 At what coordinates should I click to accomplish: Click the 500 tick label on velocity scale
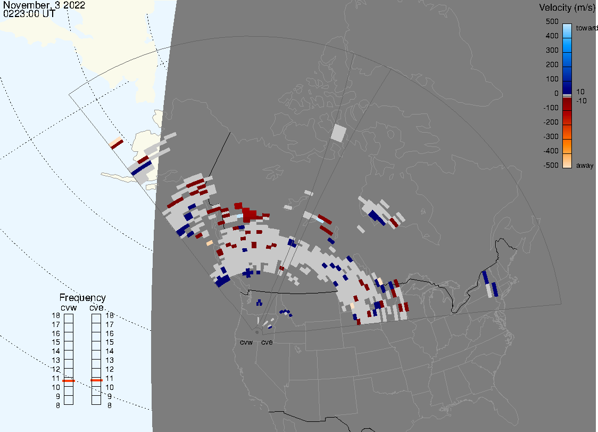[x=552, y=21]
